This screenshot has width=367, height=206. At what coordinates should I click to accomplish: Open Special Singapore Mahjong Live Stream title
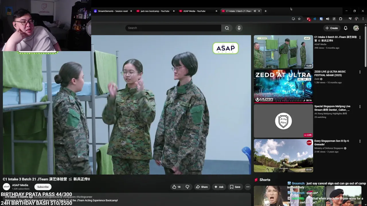pos(332,108)
